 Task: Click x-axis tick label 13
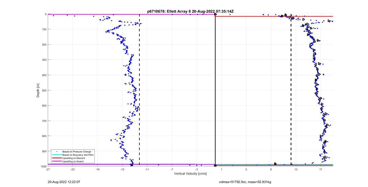[296, 169]
